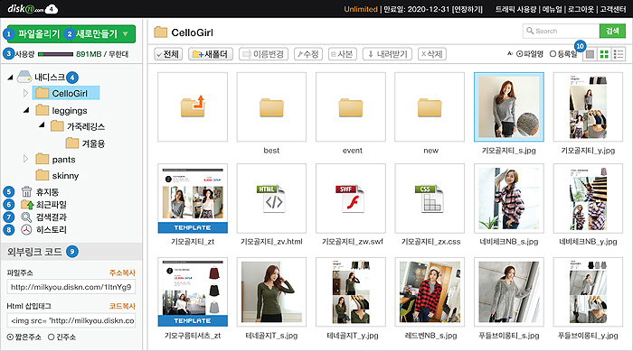Click the skinny folder icon in tree
Screen dimensions: 633x351
(42, 175)
